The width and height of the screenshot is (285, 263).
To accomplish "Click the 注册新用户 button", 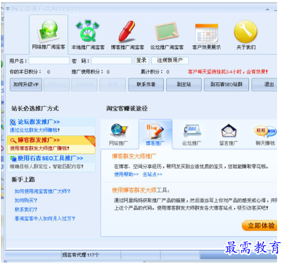I will coord(170,60).
